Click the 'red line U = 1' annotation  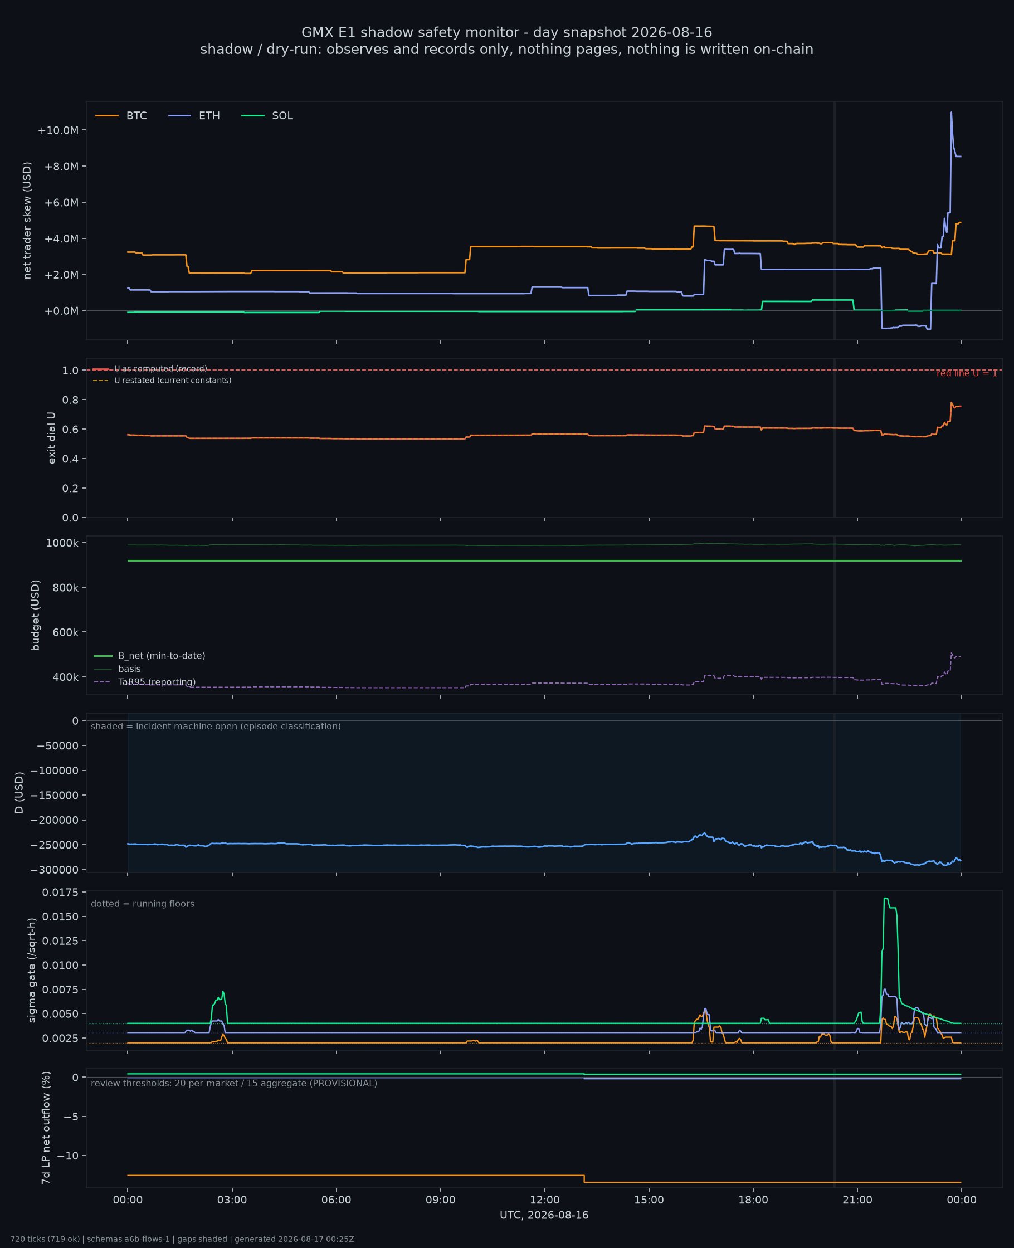[967, 373]
